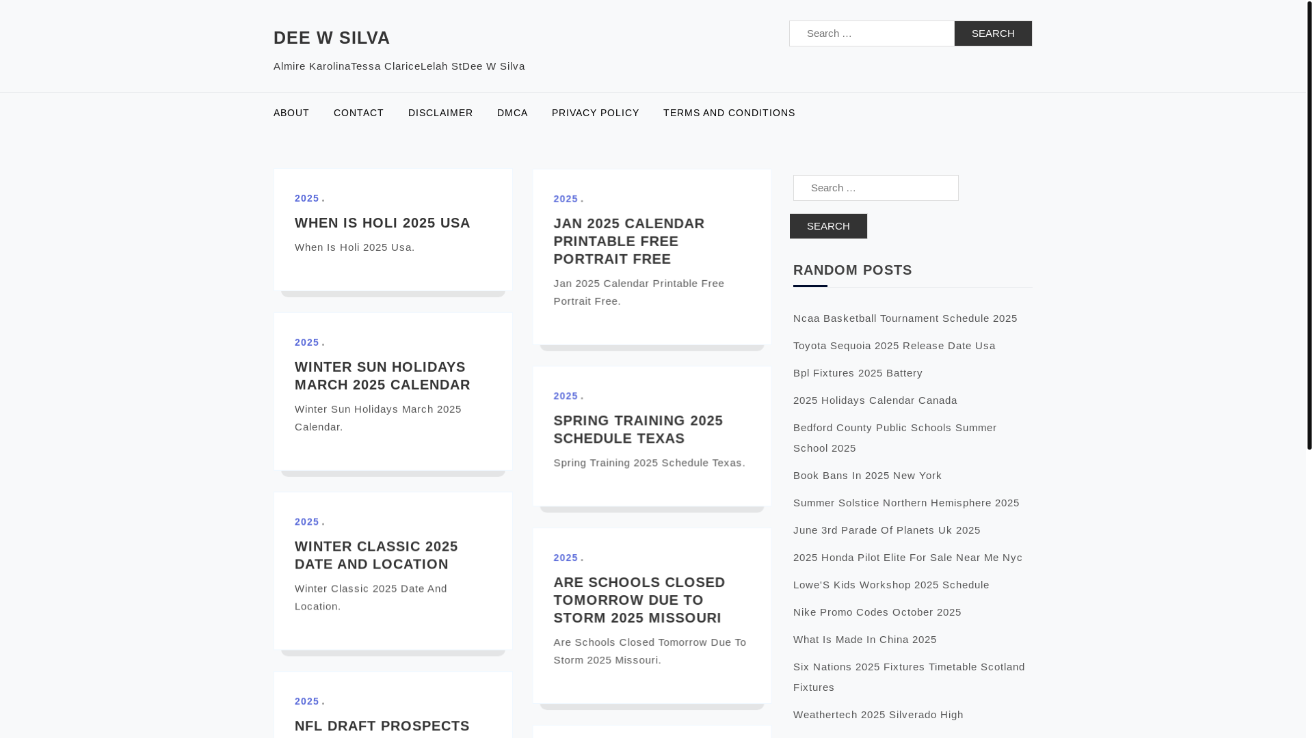This screenshot has width=1313, height=738.
Task: Click 2025 category above Winter Sun Holidays
Action: tap(307, 342)
